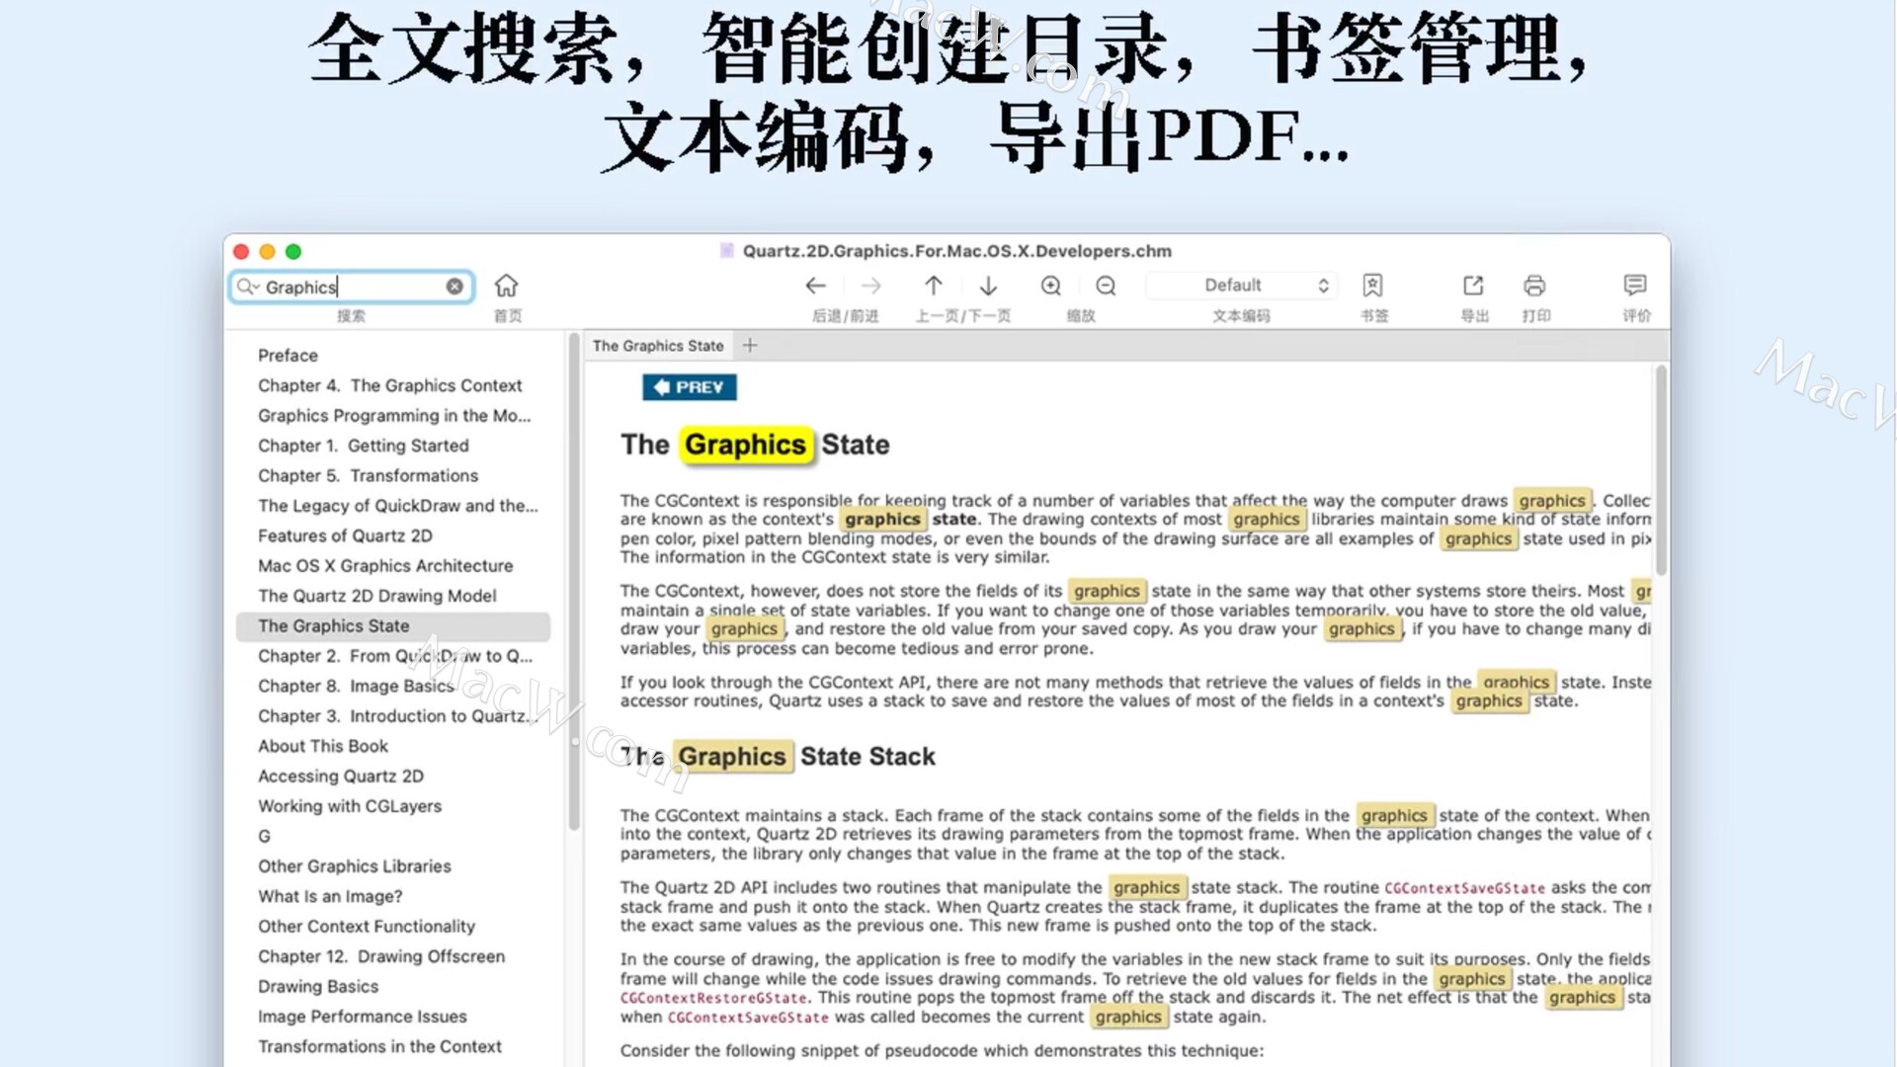The width and height of the screenshot is (1897, 1067).
Task: Open Working with CGLayers
Action: pos(350,806)
